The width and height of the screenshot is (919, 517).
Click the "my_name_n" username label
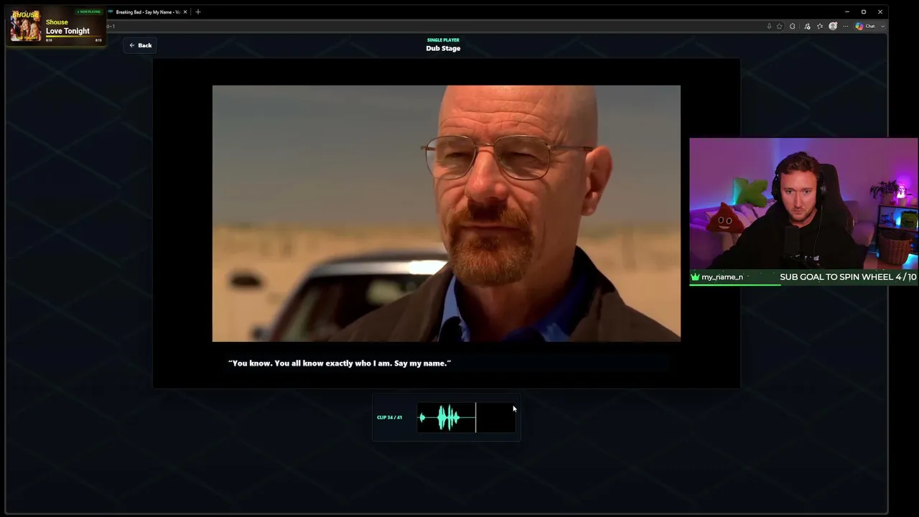tap(722, 277)
